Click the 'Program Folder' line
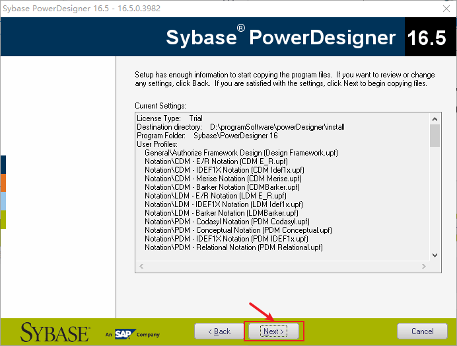This screenshot has height=346, width=457. point(207,136)
